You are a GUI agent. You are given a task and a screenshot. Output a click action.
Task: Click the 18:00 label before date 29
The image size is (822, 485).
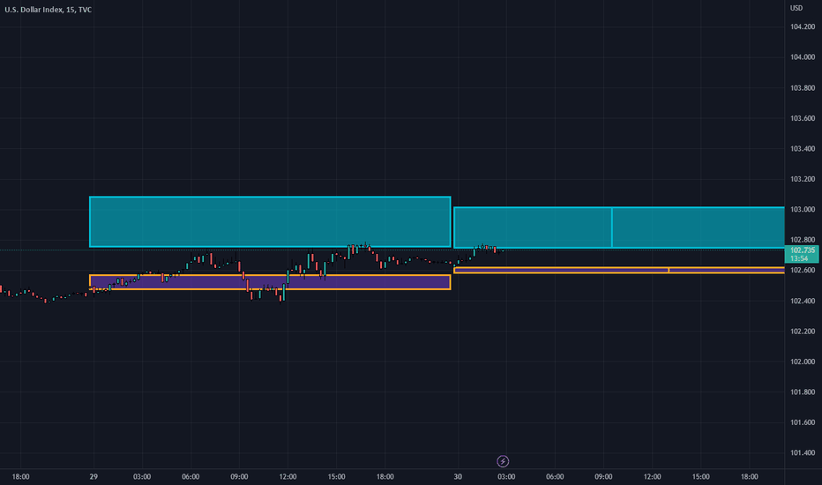click(20, 476)
